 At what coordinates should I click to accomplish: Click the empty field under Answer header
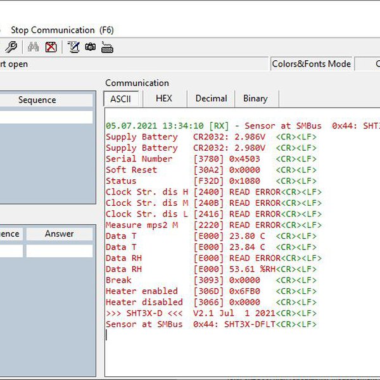(59, 251)
